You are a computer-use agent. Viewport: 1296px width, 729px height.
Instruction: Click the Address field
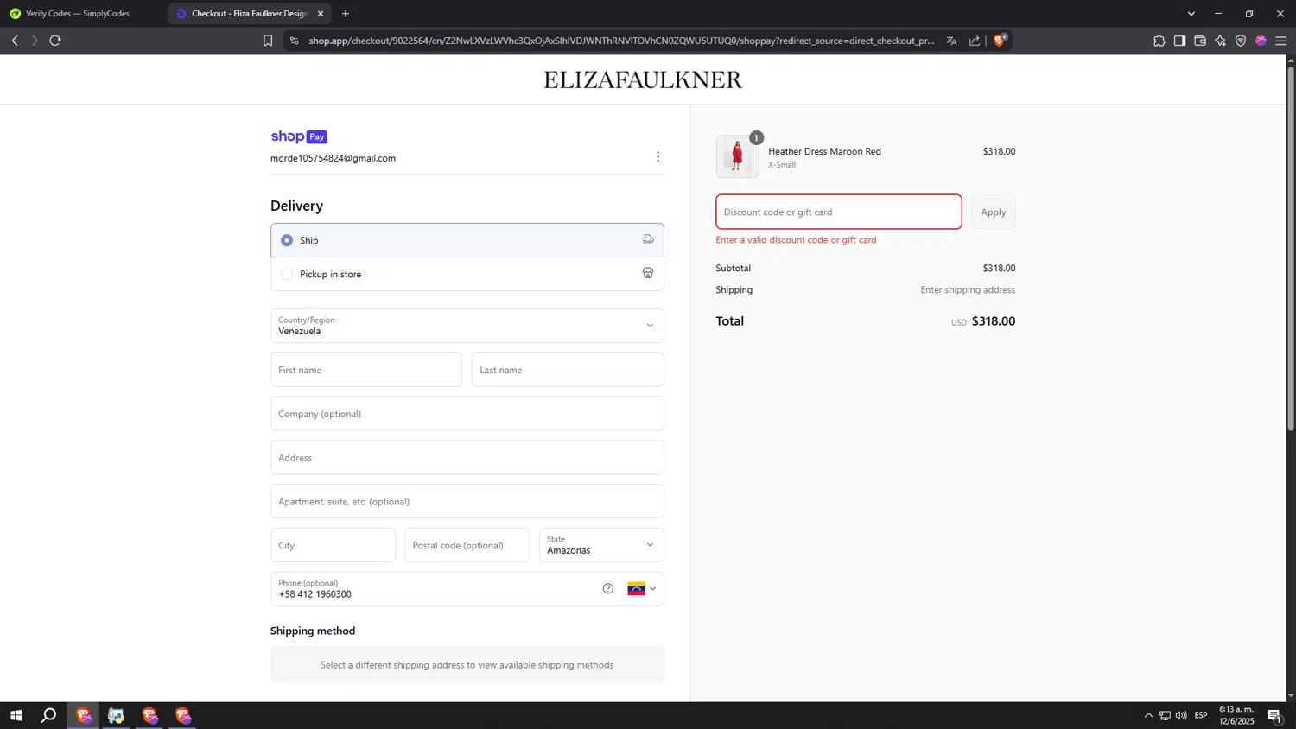pos(467,458)
